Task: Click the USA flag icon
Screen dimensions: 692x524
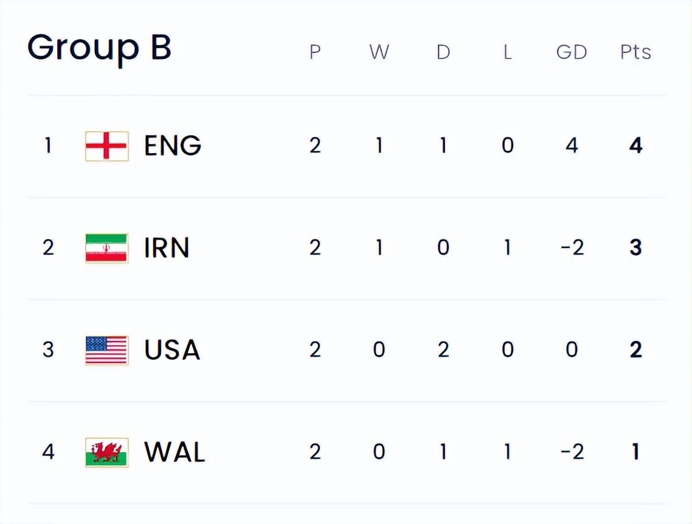Action: coord(107,350)
